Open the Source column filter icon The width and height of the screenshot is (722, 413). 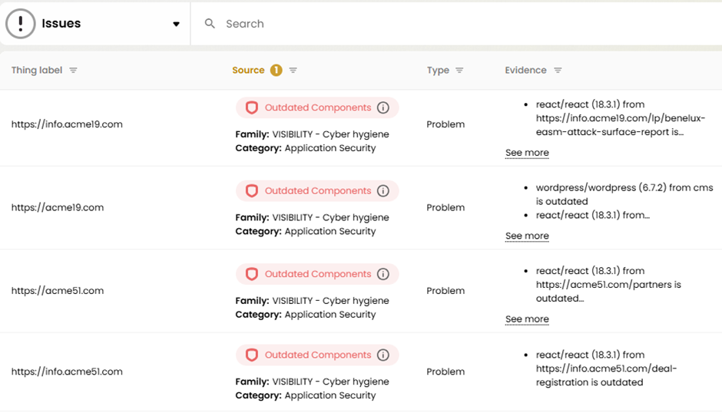[293, 71]
